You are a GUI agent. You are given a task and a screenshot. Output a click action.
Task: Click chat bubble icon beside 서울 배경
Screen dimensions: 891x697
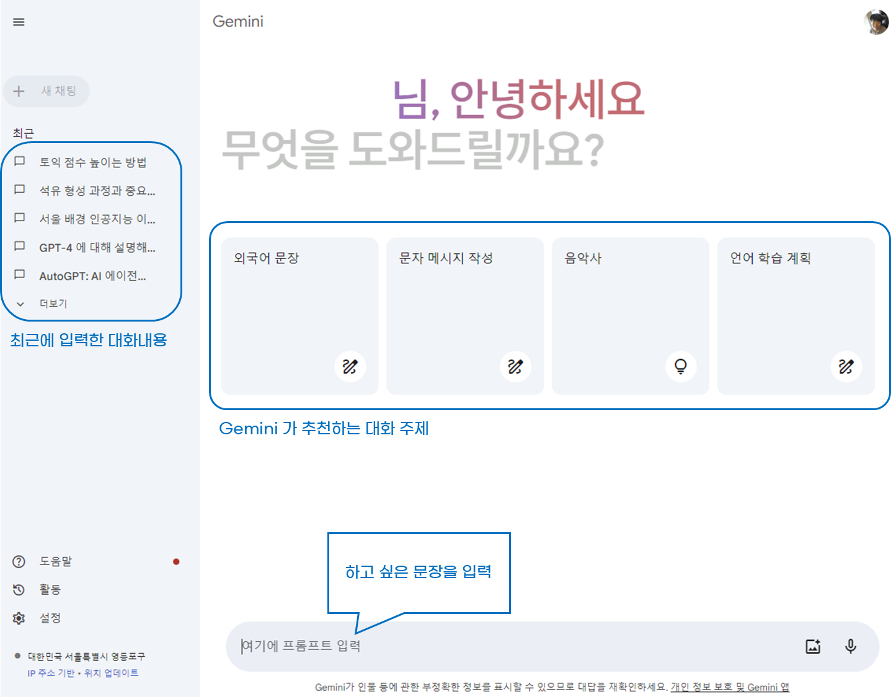click(19, 218)
